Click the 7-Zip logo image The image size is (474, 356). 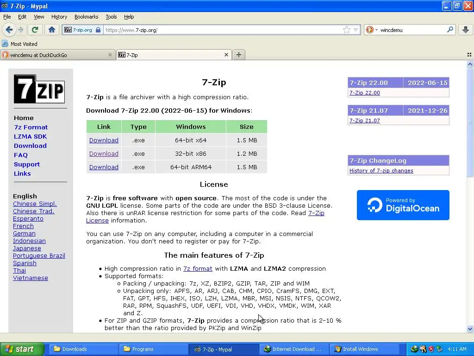[x=39, y=89]
